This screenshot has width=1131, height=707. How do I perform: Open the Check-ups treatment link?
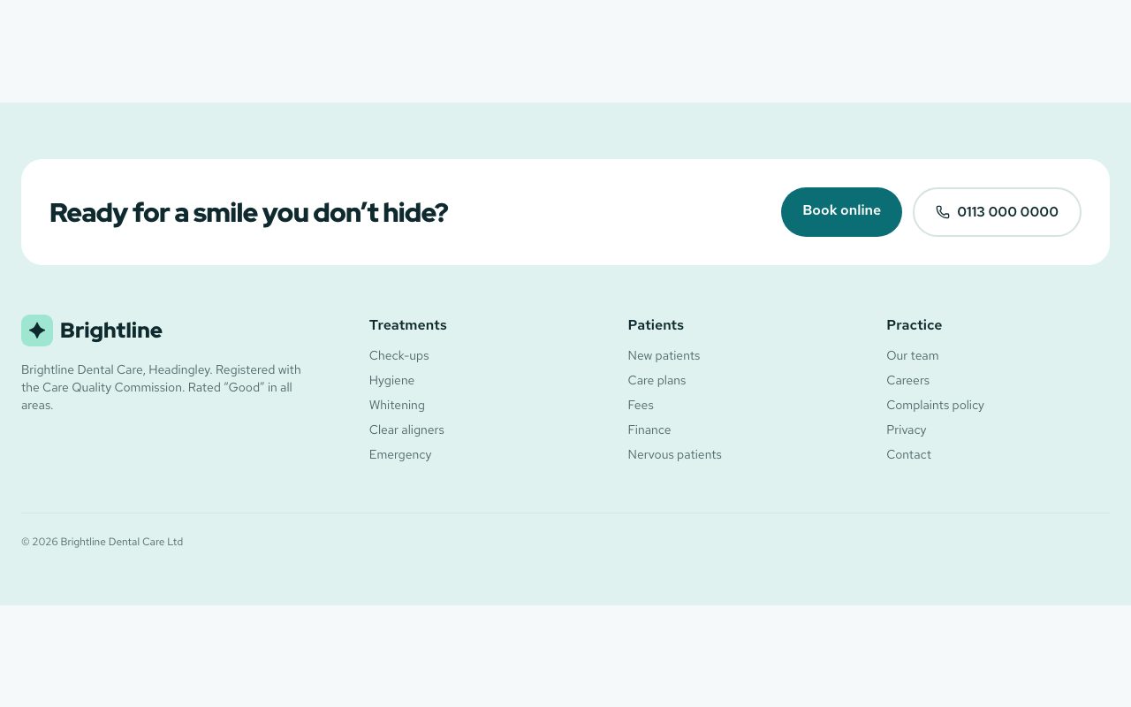[399, 355]
